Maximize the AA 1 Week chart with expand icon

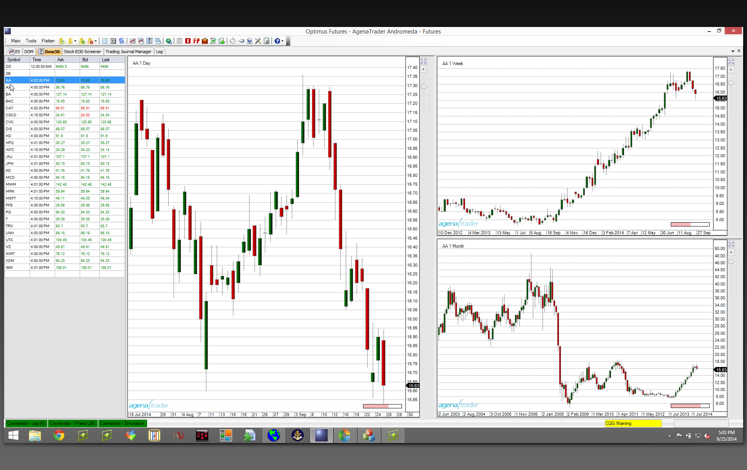pos(731,62)
